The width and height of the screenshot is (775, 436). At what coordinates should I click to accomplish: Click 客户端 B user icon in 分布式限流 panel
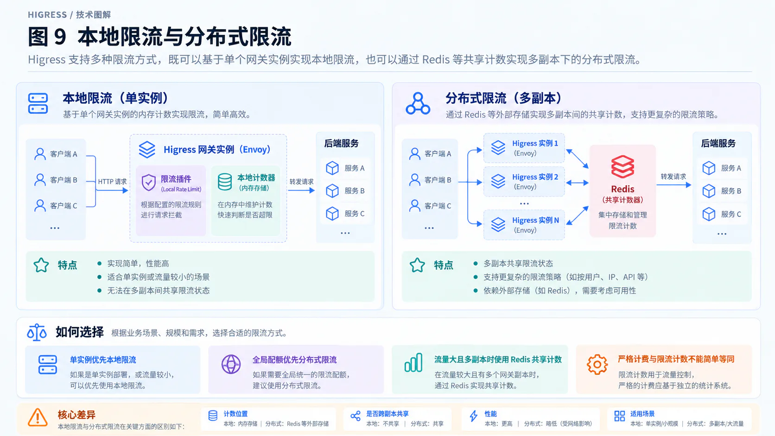(x=414, y=180)
